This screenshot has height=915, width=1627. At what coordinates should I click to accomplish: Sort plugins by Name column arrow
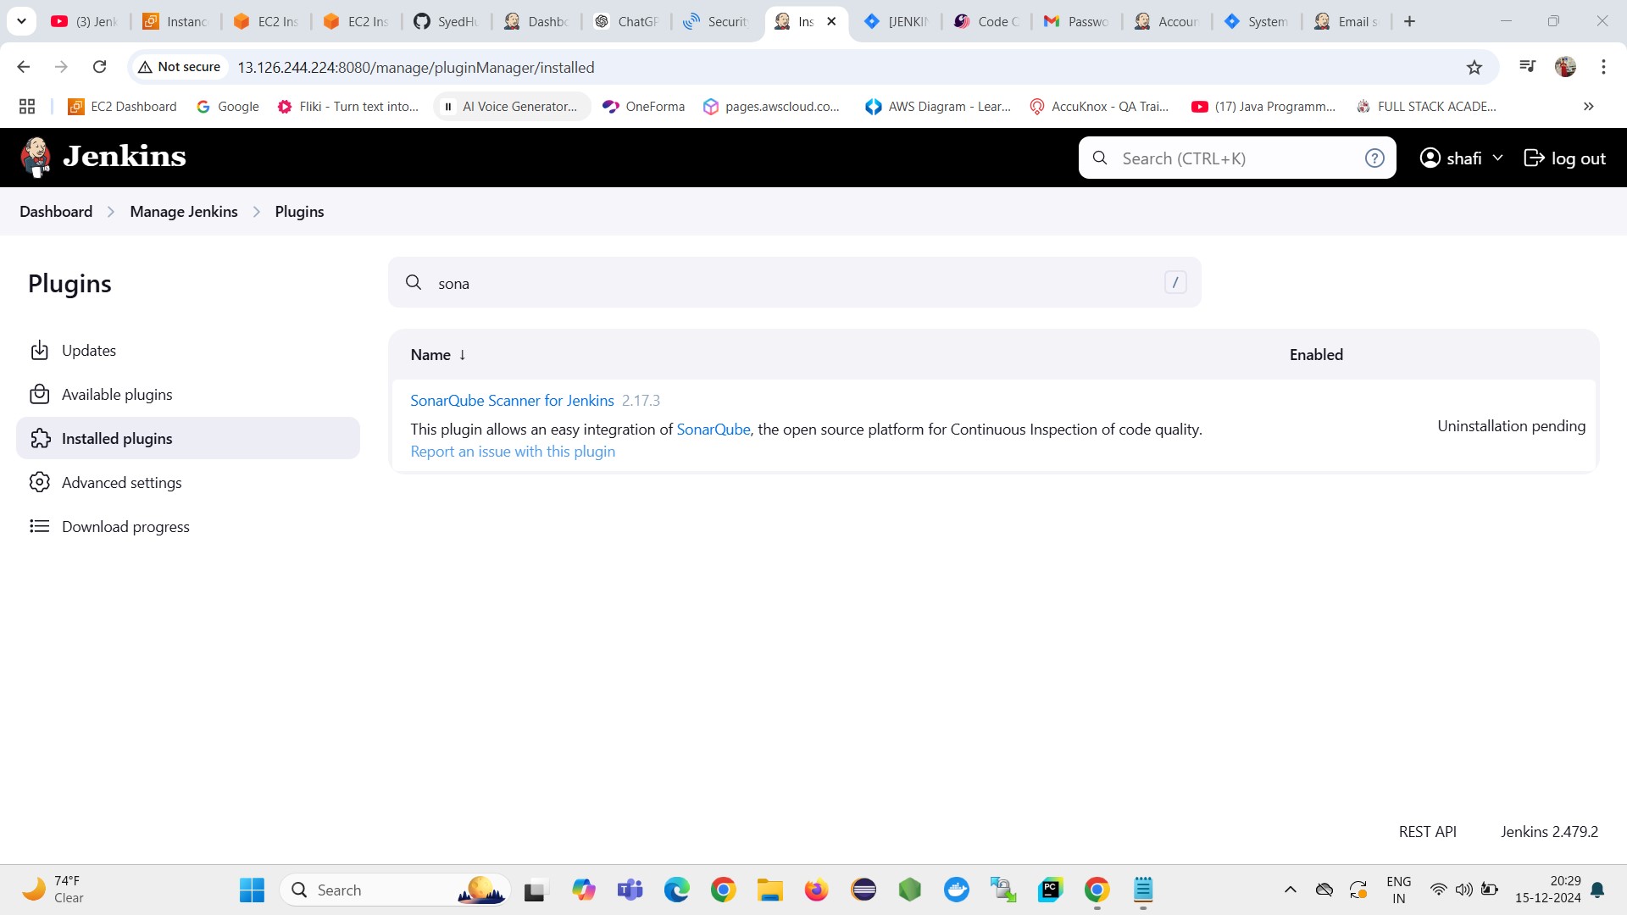463,355
